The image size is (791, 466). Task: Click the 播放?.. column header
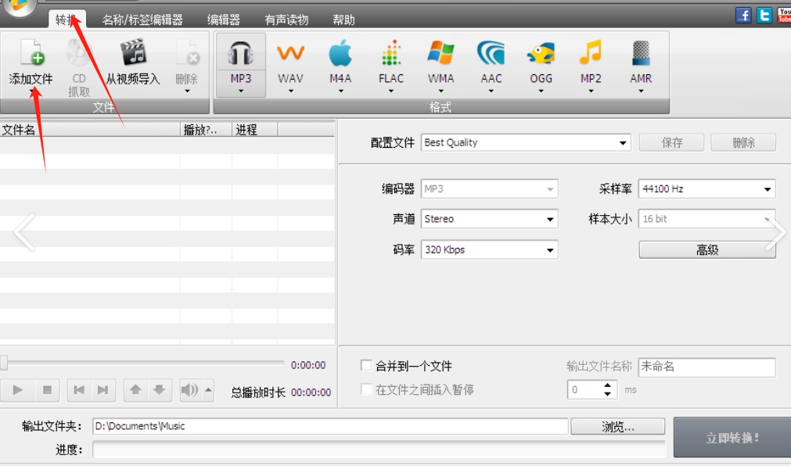[x=206, y=130]
